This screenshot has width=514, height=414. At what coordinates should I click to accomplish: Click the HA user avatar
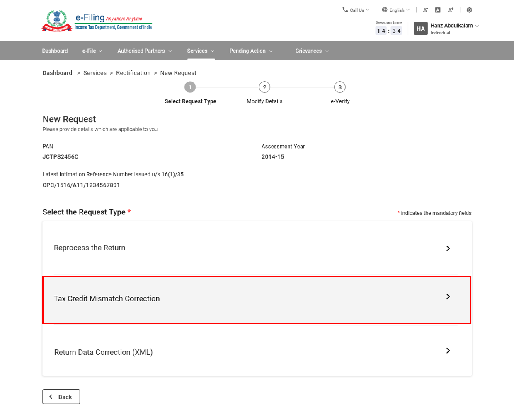pos(421,29)
